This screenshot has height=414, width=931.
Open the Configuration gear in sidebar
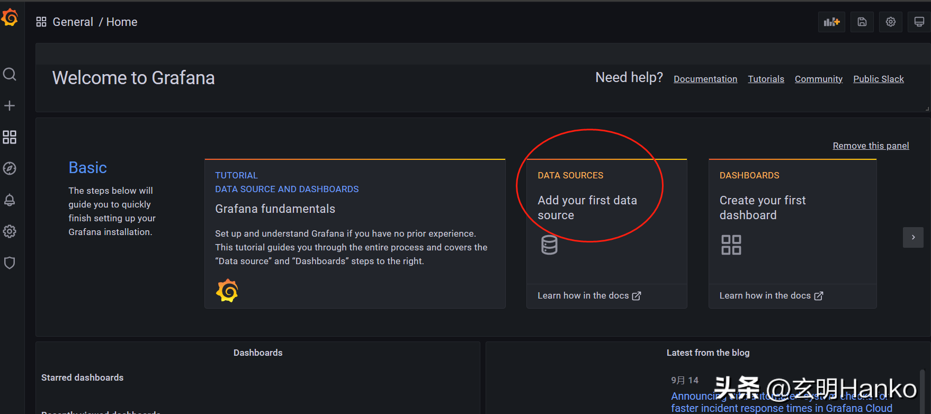point(10,231)
